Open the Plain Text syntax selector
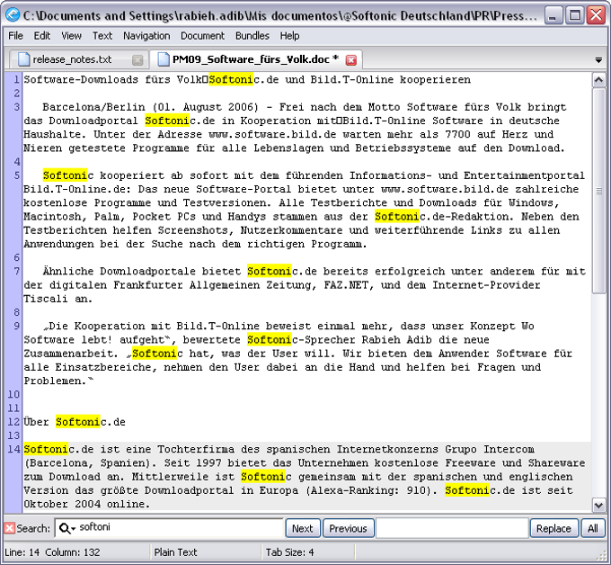 175,552
